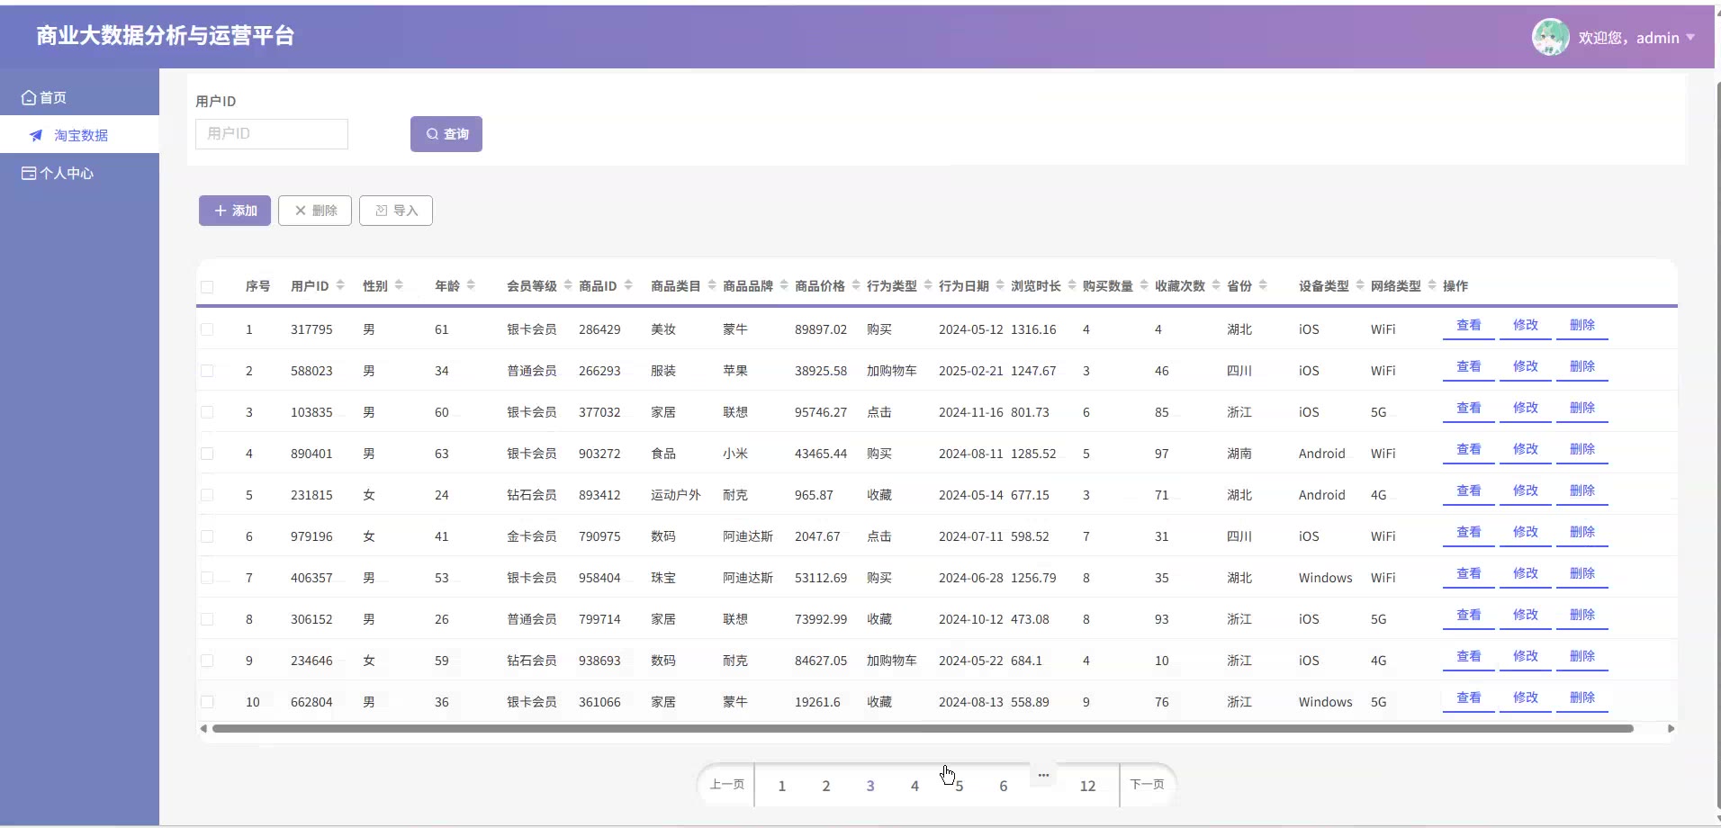Click the home icon beside 首页
The image size is (1721, 828).
29,97
